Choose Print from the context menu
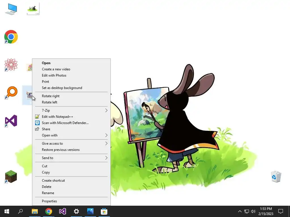290x217 pixels. (71, 82)
